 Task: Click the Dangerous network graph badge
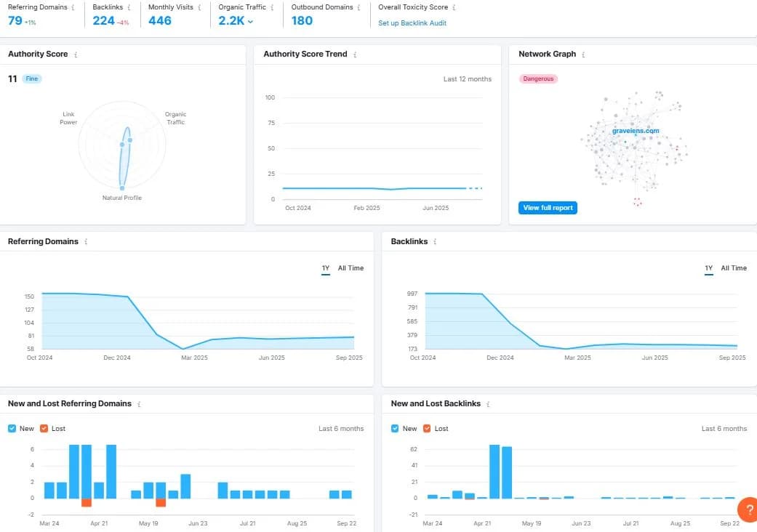(x=538, y=78)
